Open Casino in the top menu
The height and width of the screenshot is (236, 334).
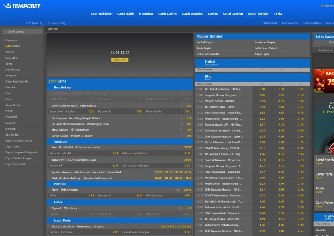(213, 14)
